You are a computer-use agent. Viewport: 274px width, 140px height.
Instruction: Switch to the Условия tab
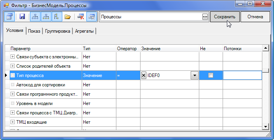click(15, 31)
